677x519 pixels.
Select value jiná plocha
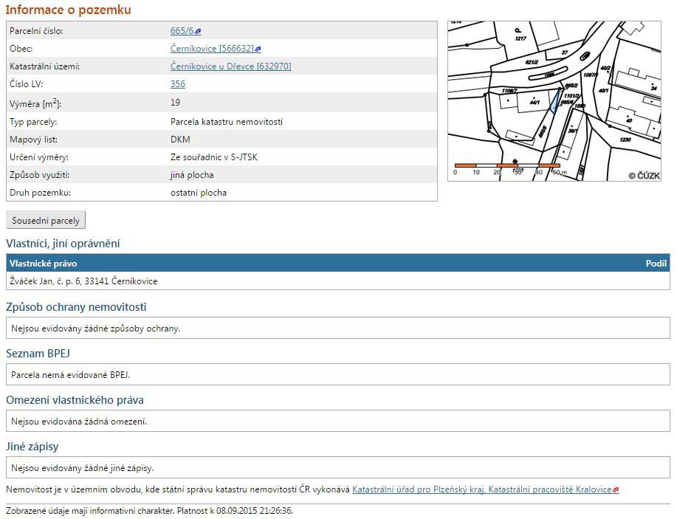(192, 175)
